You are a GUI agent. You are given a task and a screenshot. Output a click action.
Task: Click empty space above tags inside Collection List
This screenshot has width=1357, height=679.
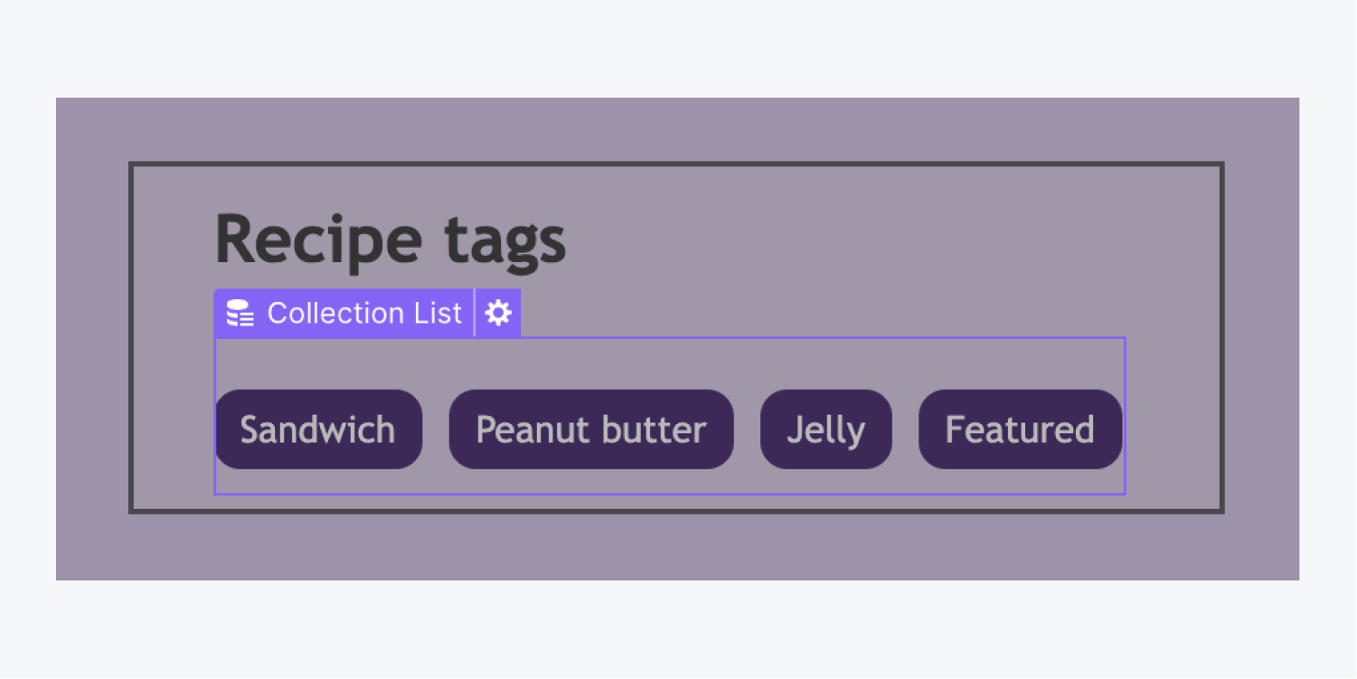[x=669, y=363]
